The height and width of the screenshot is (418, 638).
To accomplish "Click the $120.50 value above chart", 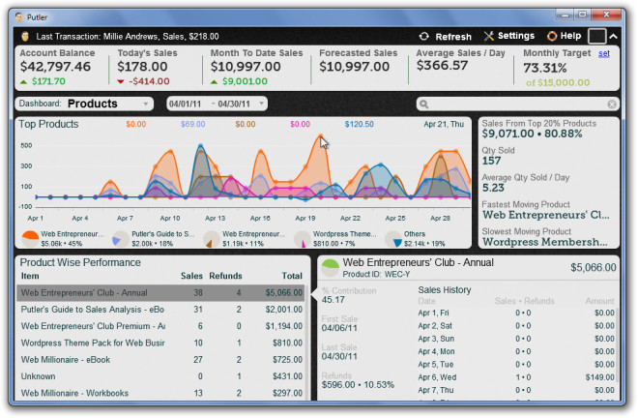I will pyautogui.click(x=359, y=124).
